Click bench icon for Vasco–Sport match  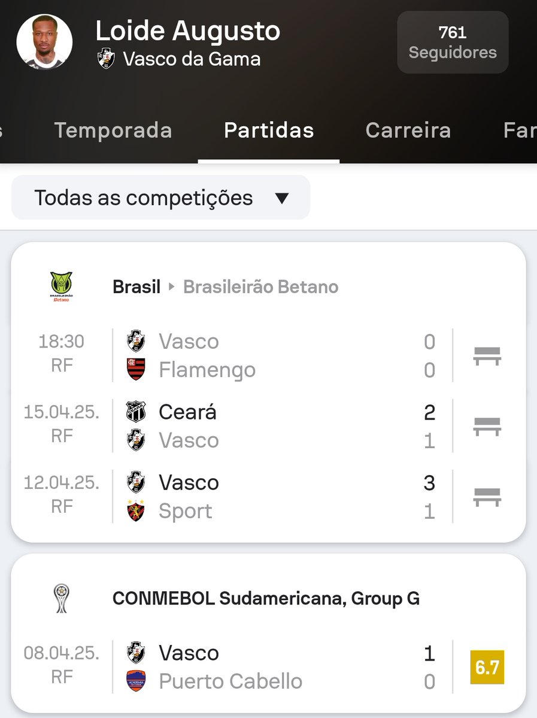(x=487, y=497)
